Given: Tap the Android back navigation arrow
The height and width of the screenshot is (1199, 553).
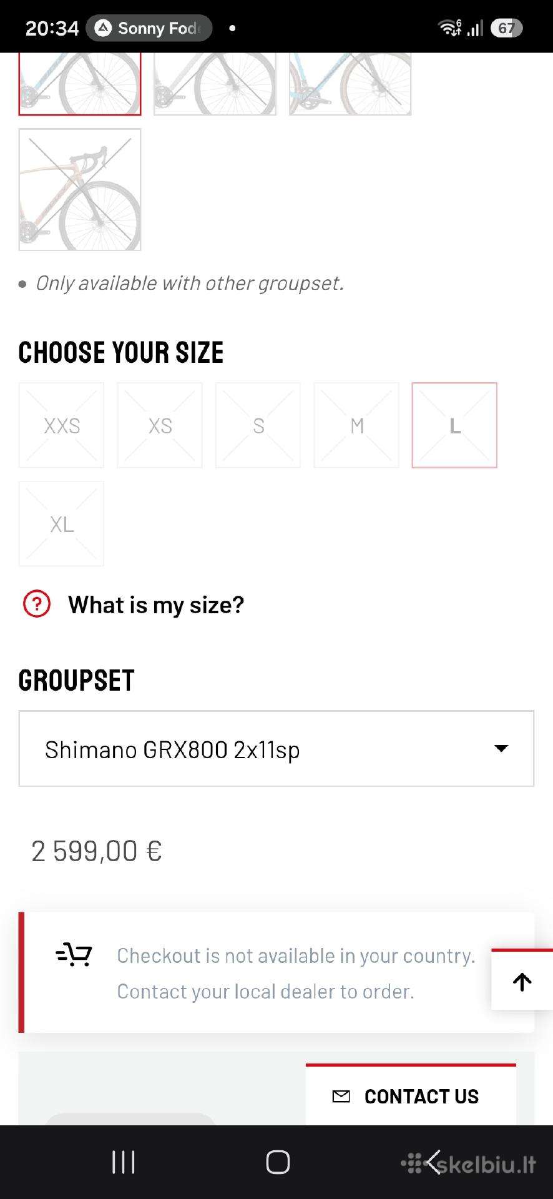Looking at the screenshot, I should (434, 1162).
